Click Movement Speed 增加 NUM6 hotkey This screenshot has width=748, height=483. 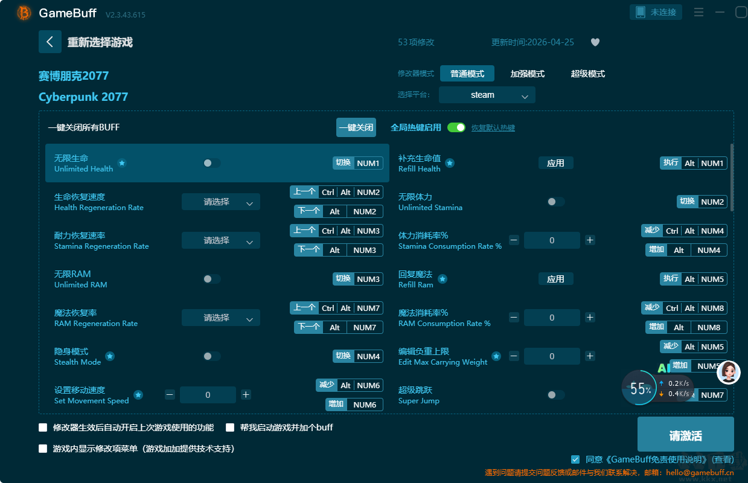point(353,405)
